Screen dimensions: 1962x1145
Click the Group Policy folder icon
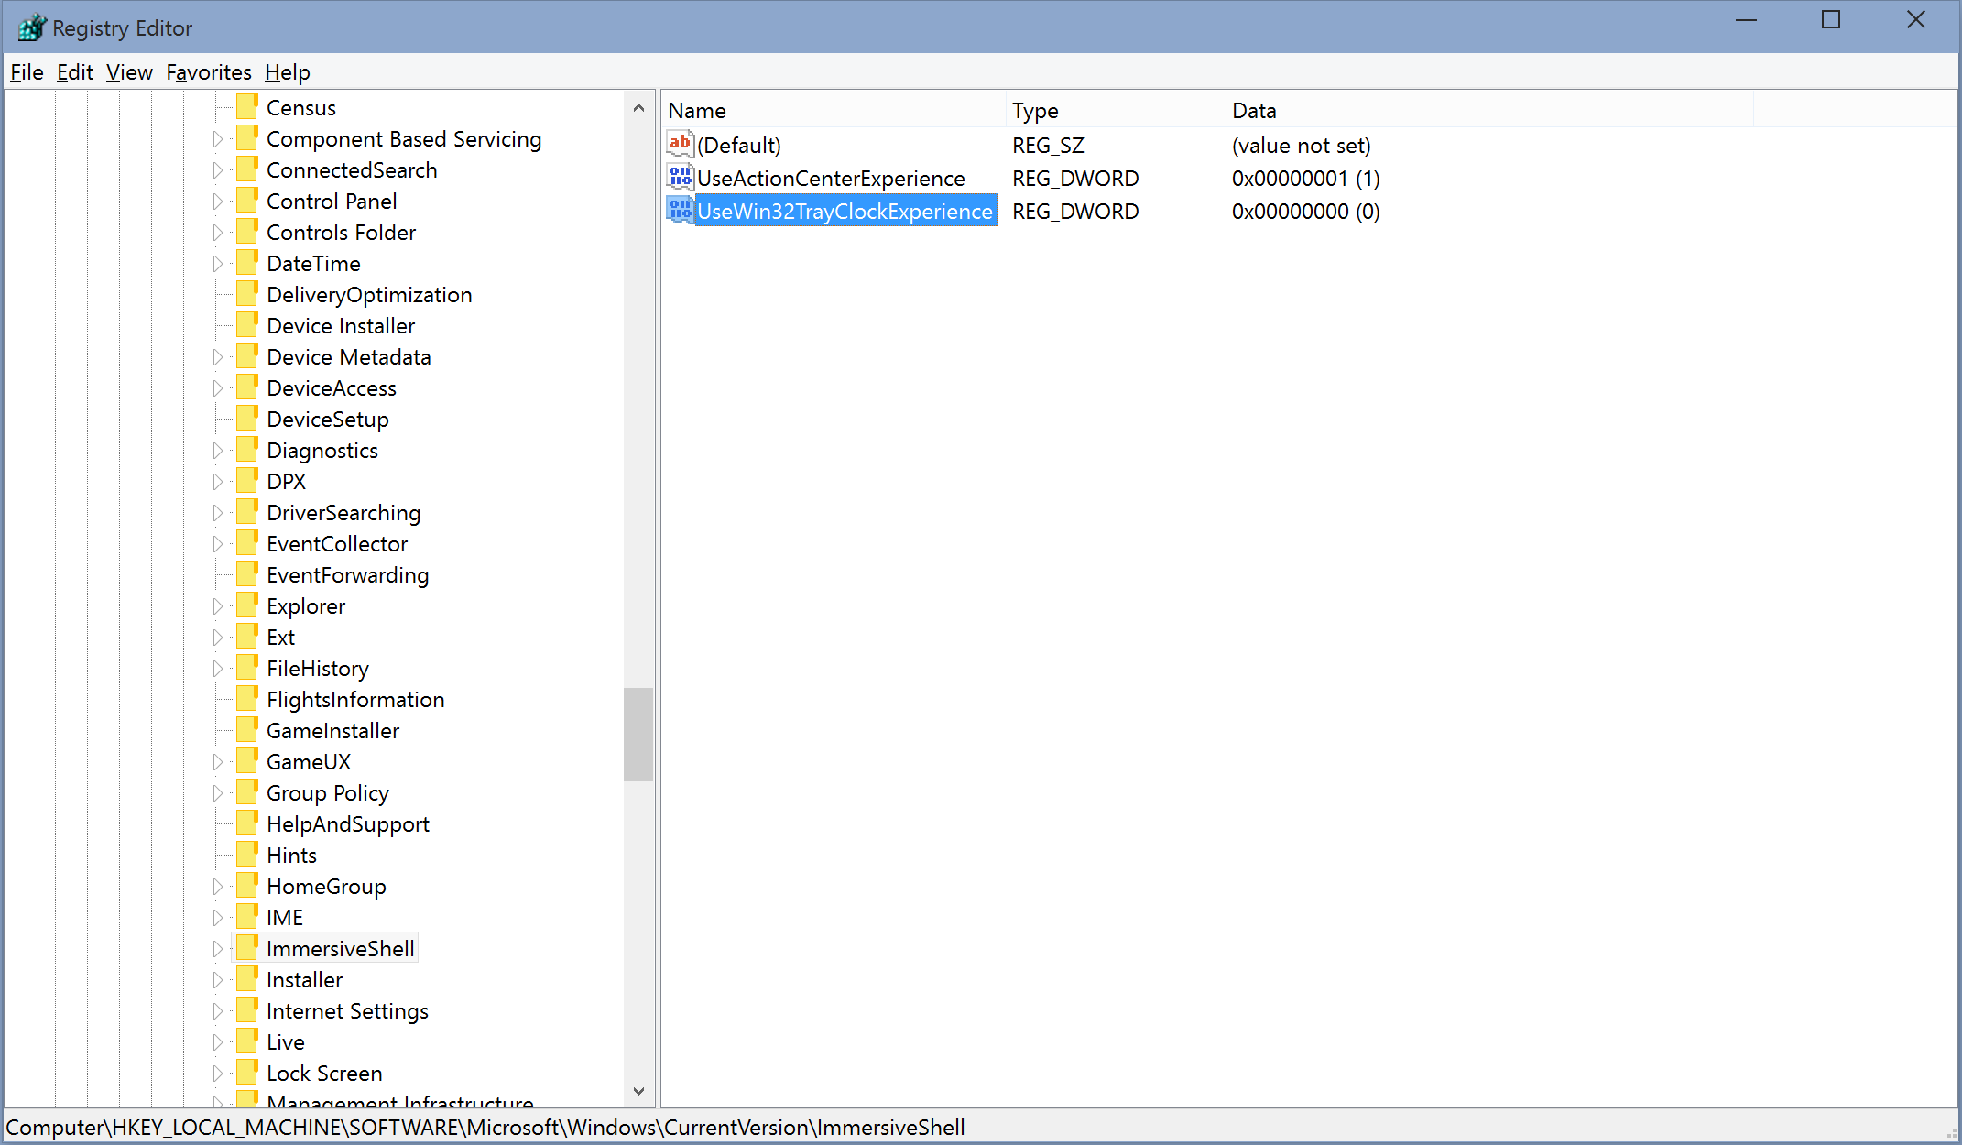tap(246, 792)
